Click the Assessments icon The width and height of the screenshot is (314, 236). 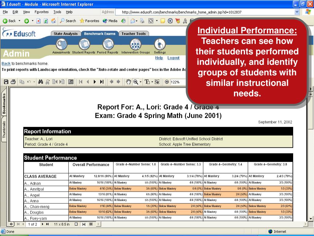click(x=61, y=44)
